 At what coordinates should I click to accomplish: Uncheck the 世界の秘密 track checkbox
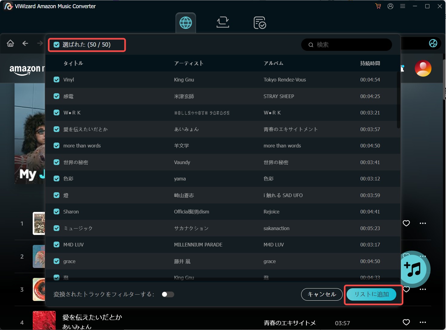(x=56, y=162)
